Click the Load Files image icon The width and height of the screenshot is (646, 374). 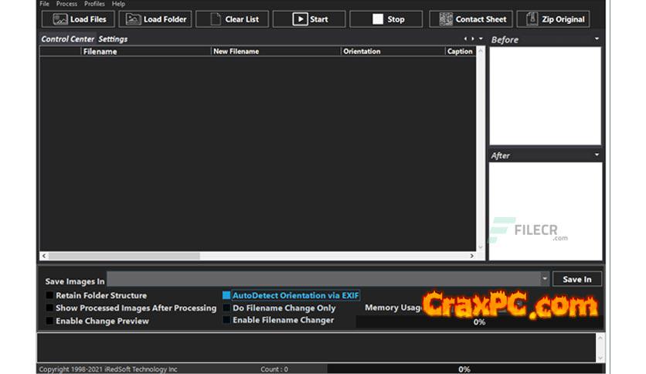pos(60,19)
